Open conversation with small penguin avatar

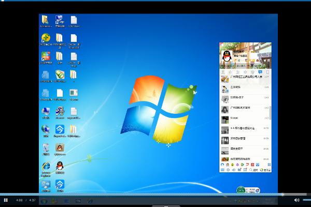pyautogui.click(x=245, y=89)
